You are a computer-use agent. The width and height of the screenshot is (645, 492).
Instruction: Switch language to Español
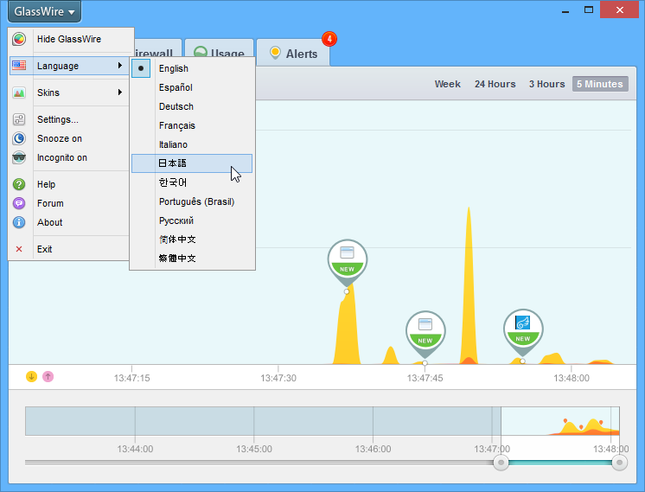(x=192, y=87)
